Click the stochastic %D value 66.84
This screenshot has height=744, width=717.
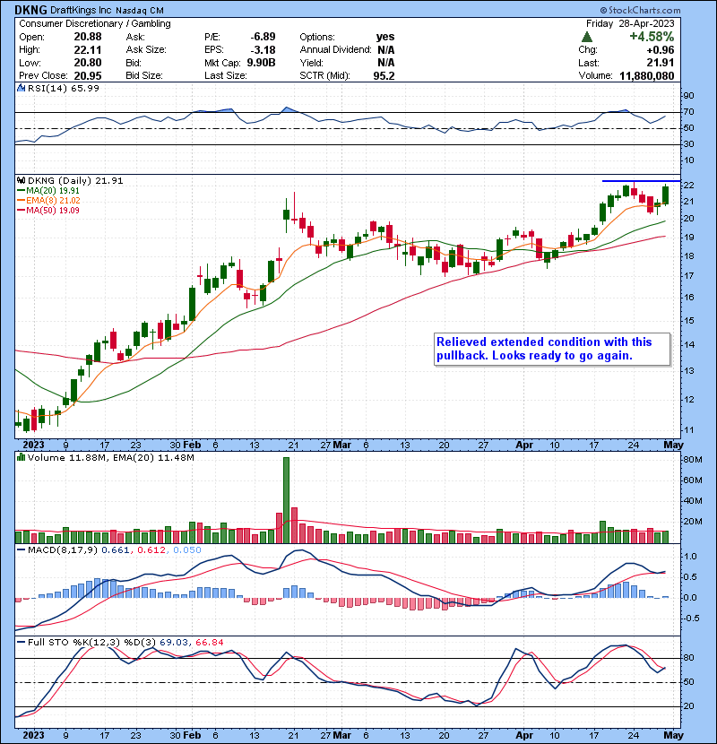pos(209,643)
